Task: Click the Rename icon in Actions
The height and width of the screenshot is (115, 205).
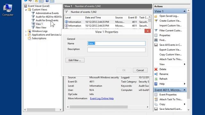Action: (156, 74)
